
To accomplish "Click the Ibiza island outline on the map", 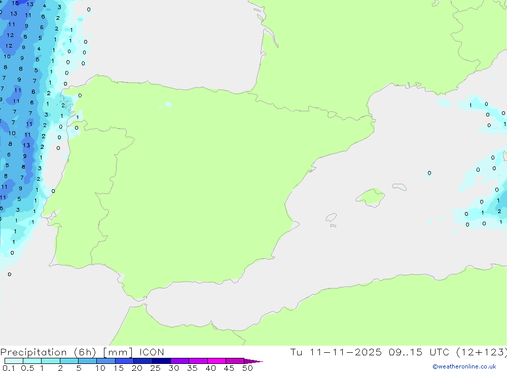I will point(331,217).
